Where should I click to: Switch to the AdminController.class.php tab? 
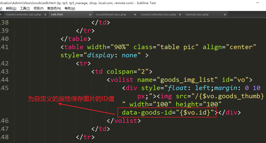pyautogui.click(x=23, y=15)
